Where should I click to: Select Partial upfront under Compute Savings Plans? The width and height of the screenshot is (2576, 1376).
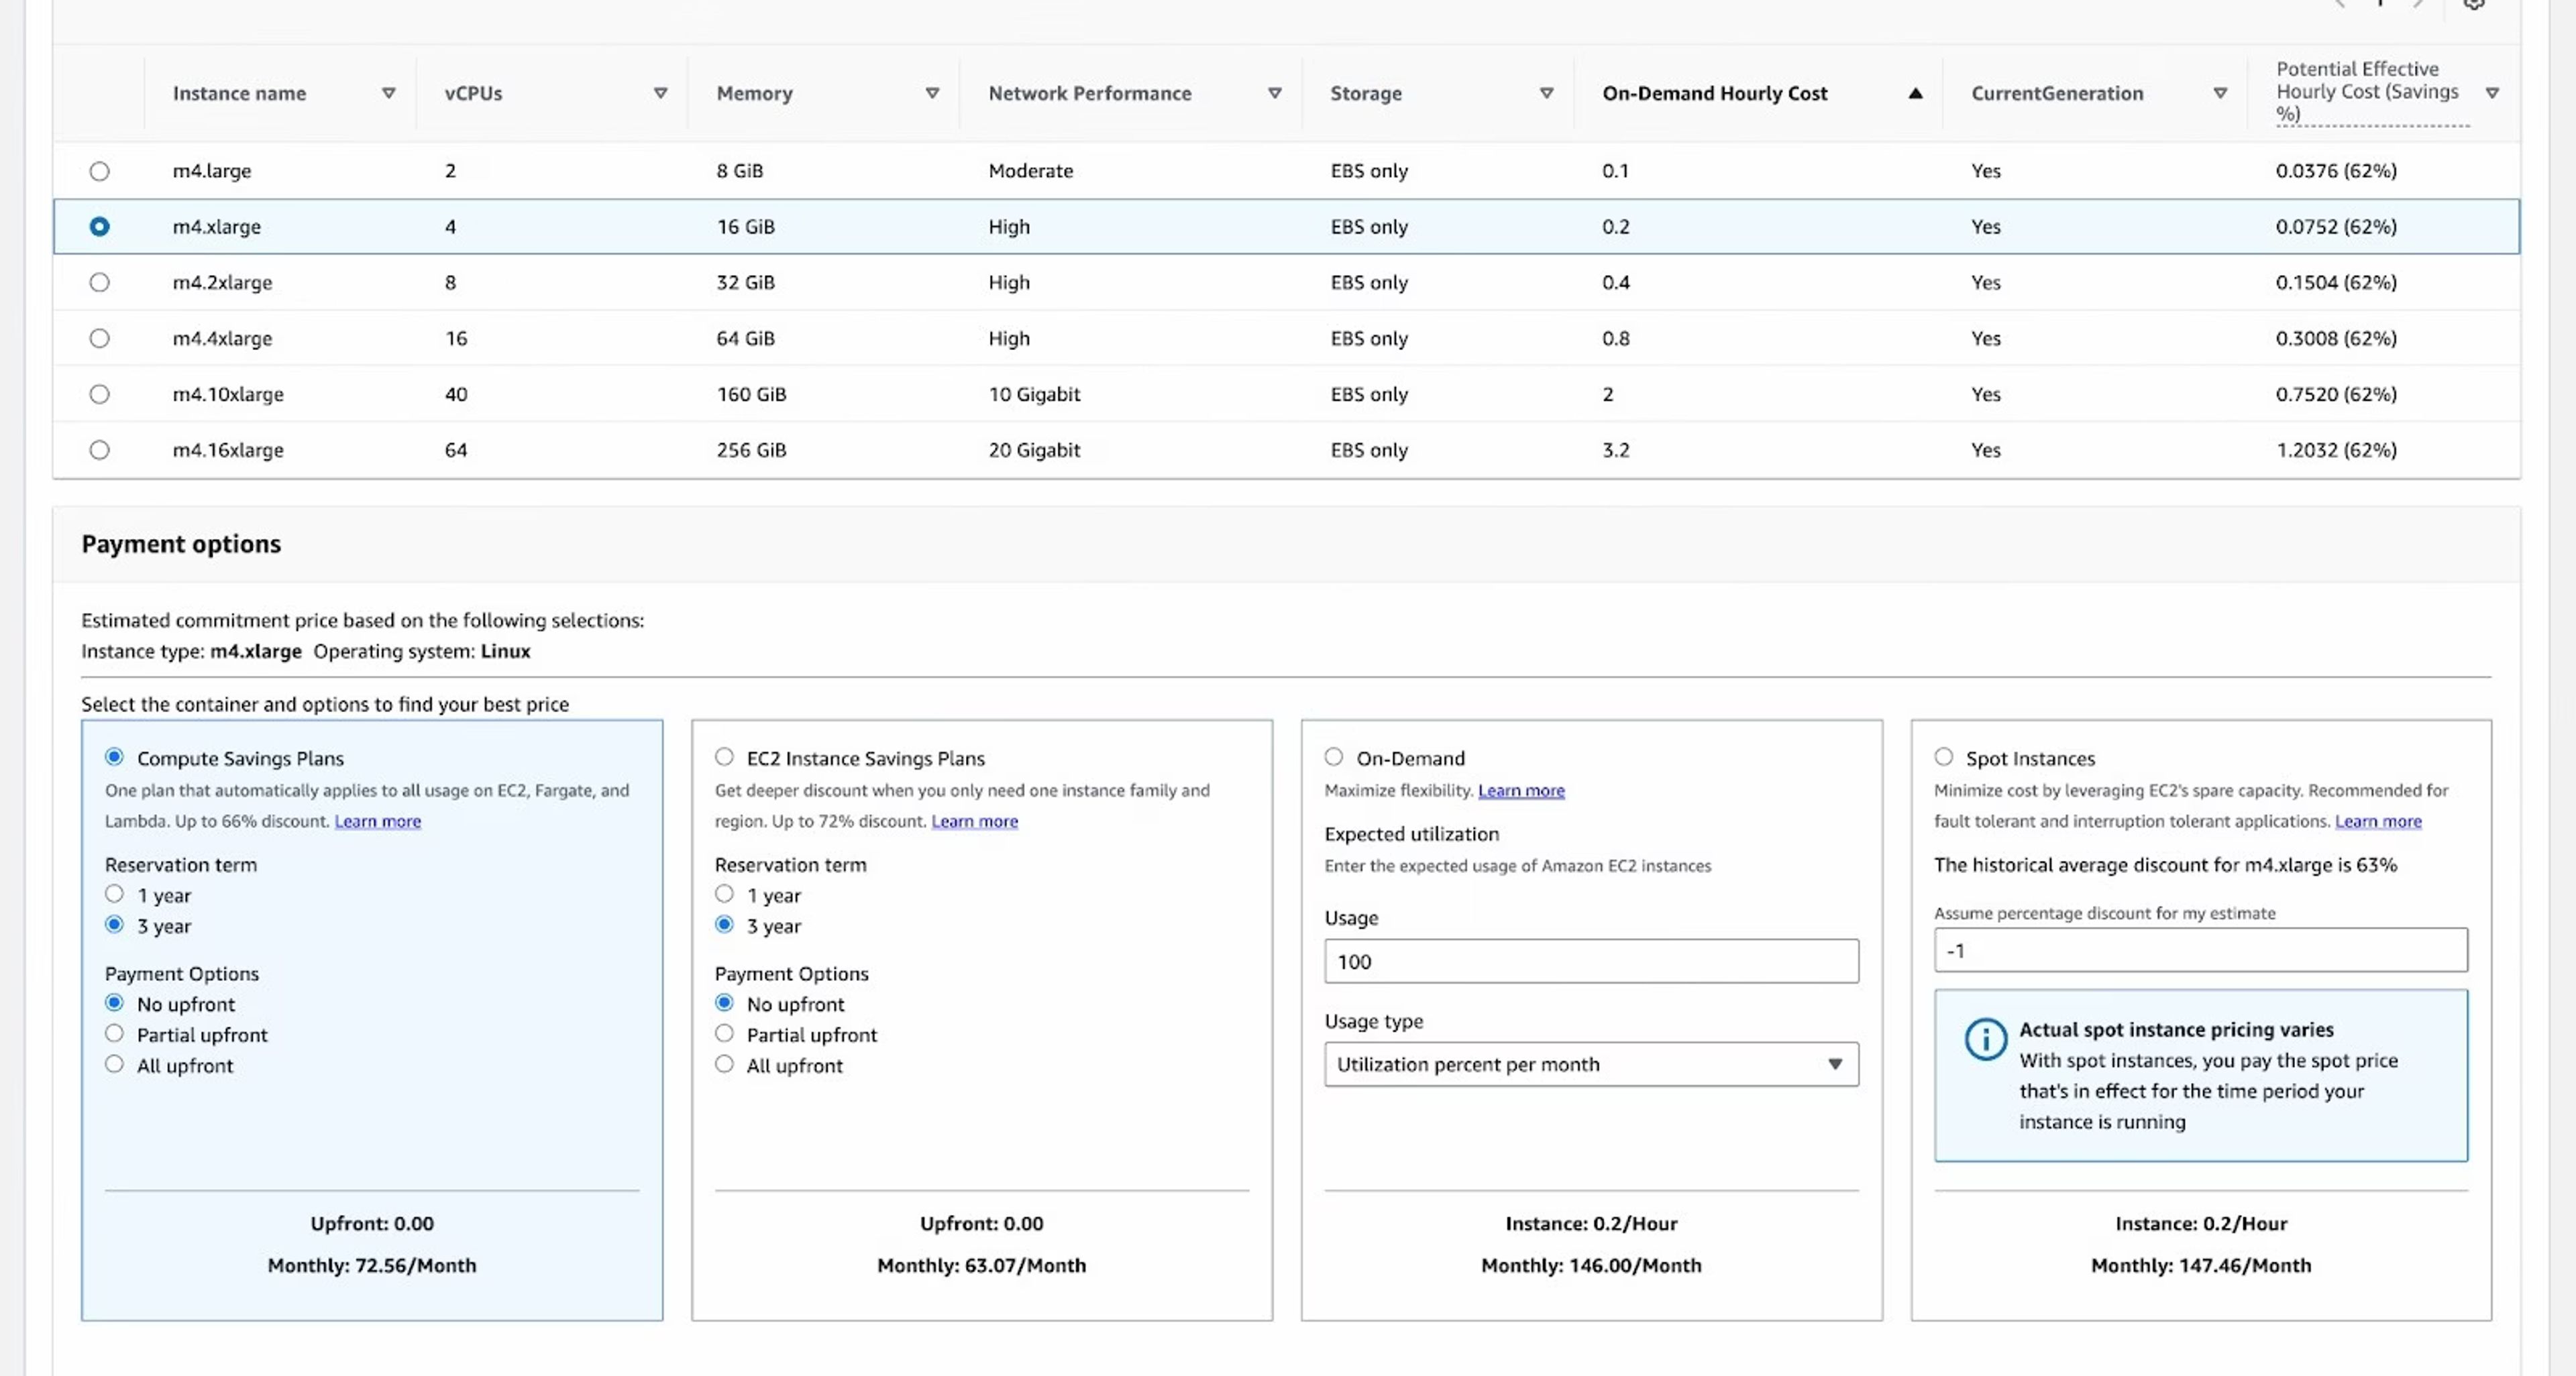pos(114,1033)
